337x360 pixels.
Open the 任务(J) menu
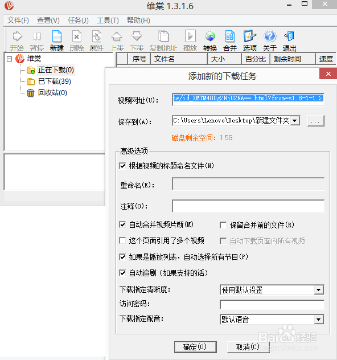(x=78, y=21)
